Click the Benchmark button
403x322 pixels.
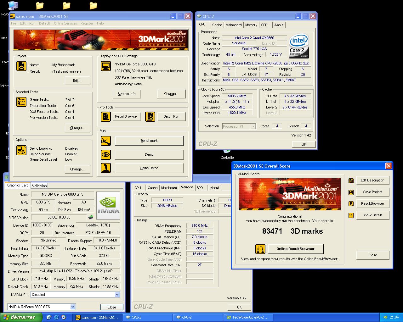(x=149, y=141)
